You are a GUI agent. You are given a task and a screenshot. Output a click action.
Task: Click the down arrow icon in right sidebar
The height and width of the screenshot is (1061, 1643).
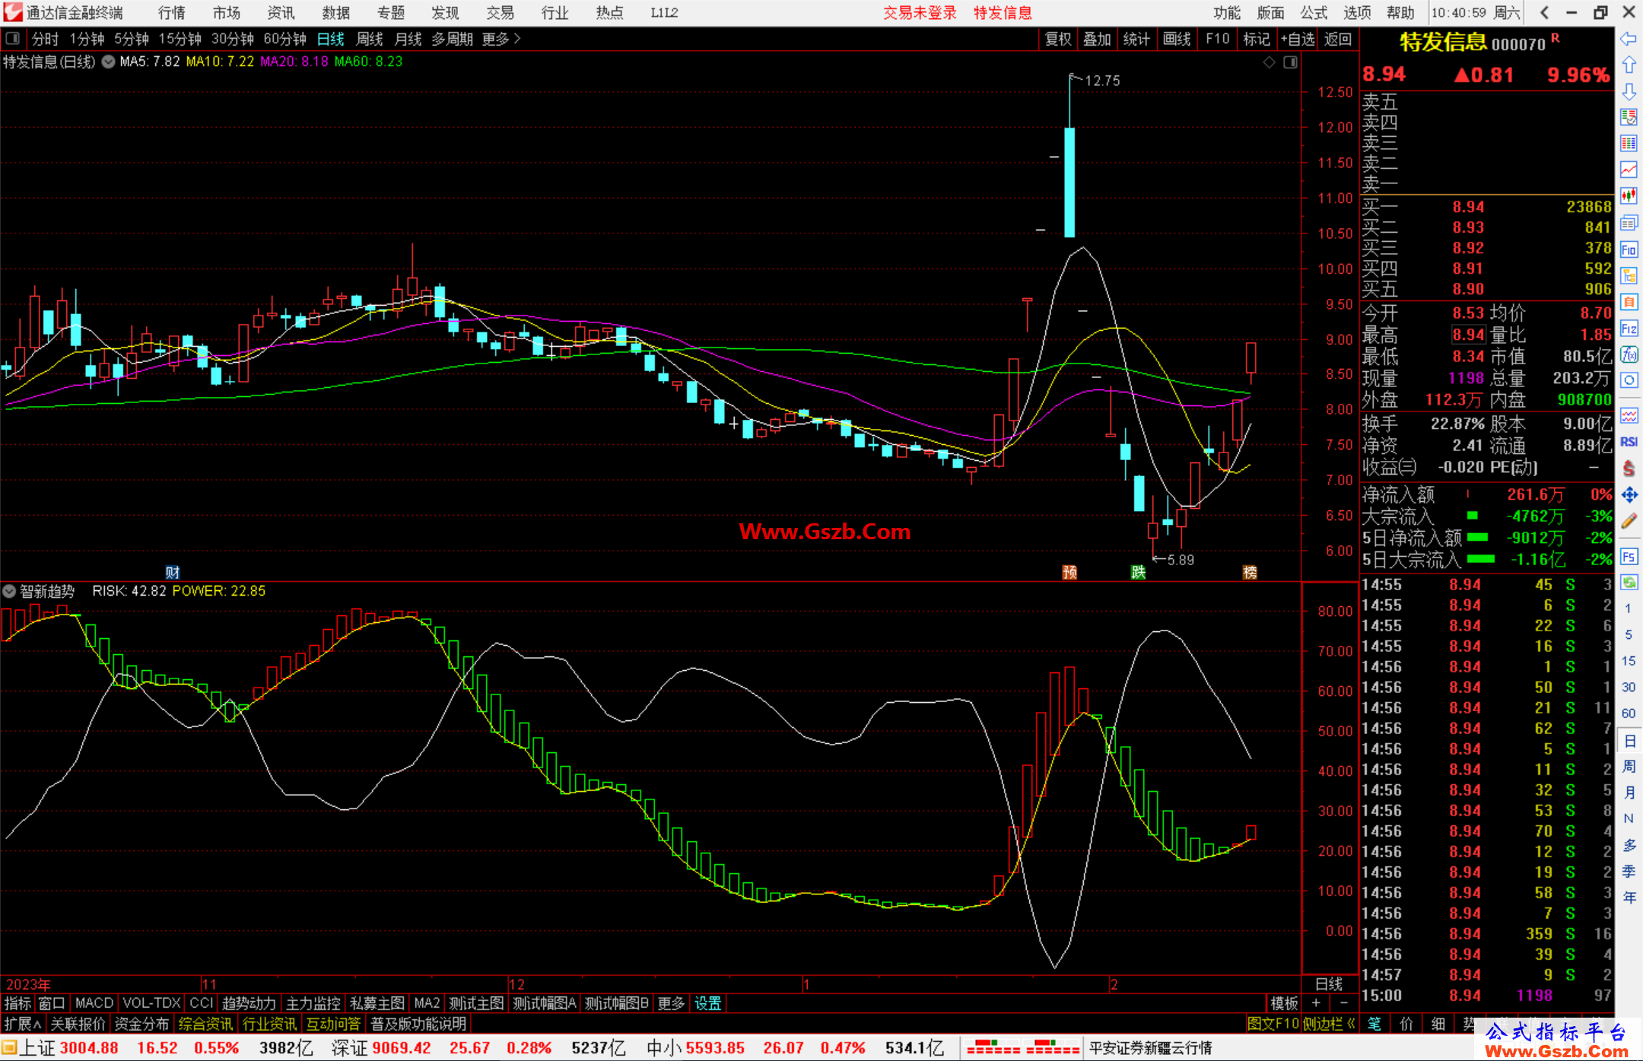coord(1629,92)
